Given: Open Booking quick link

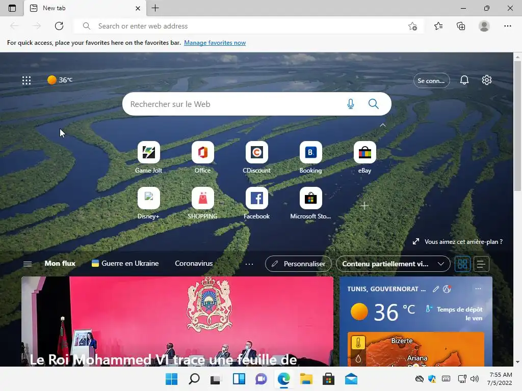Looking at the screenshot, I should click(310, 158).
